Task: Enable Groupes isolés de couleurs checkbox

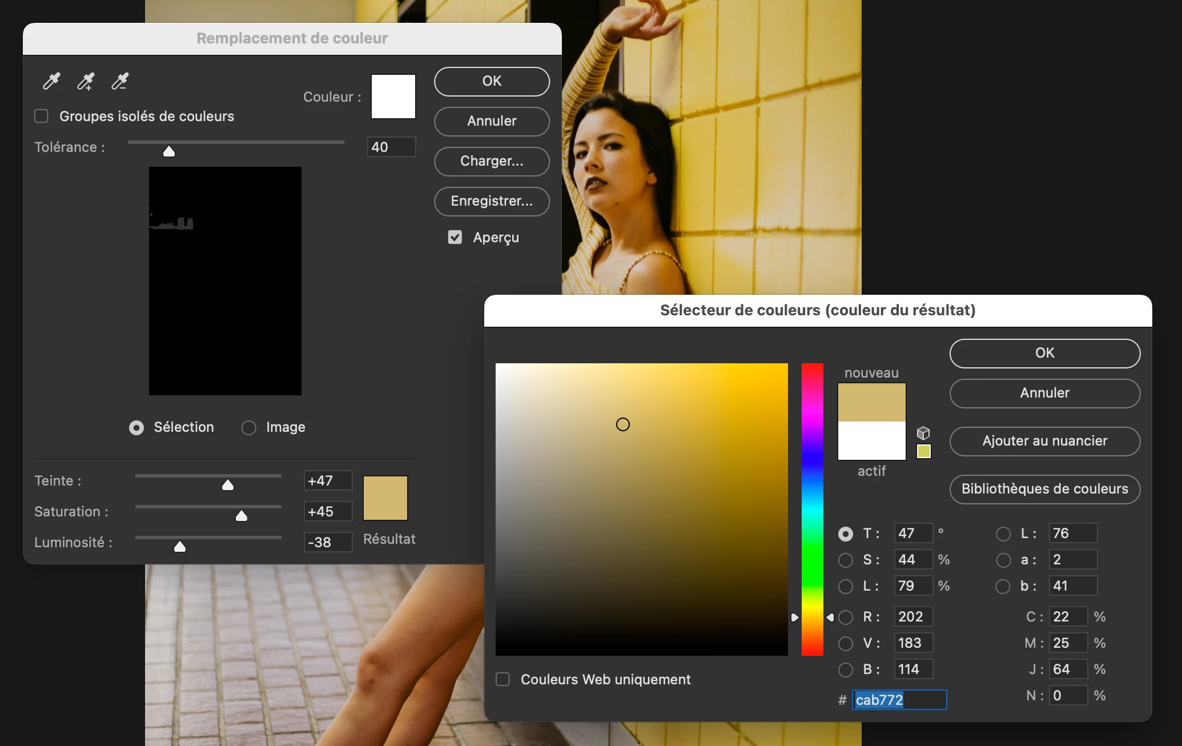Action: [x=42, y=117]
